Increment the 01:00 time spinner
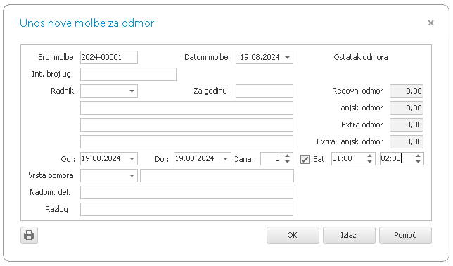Viewport: 453px width, 266px height. tap(369, 156)
